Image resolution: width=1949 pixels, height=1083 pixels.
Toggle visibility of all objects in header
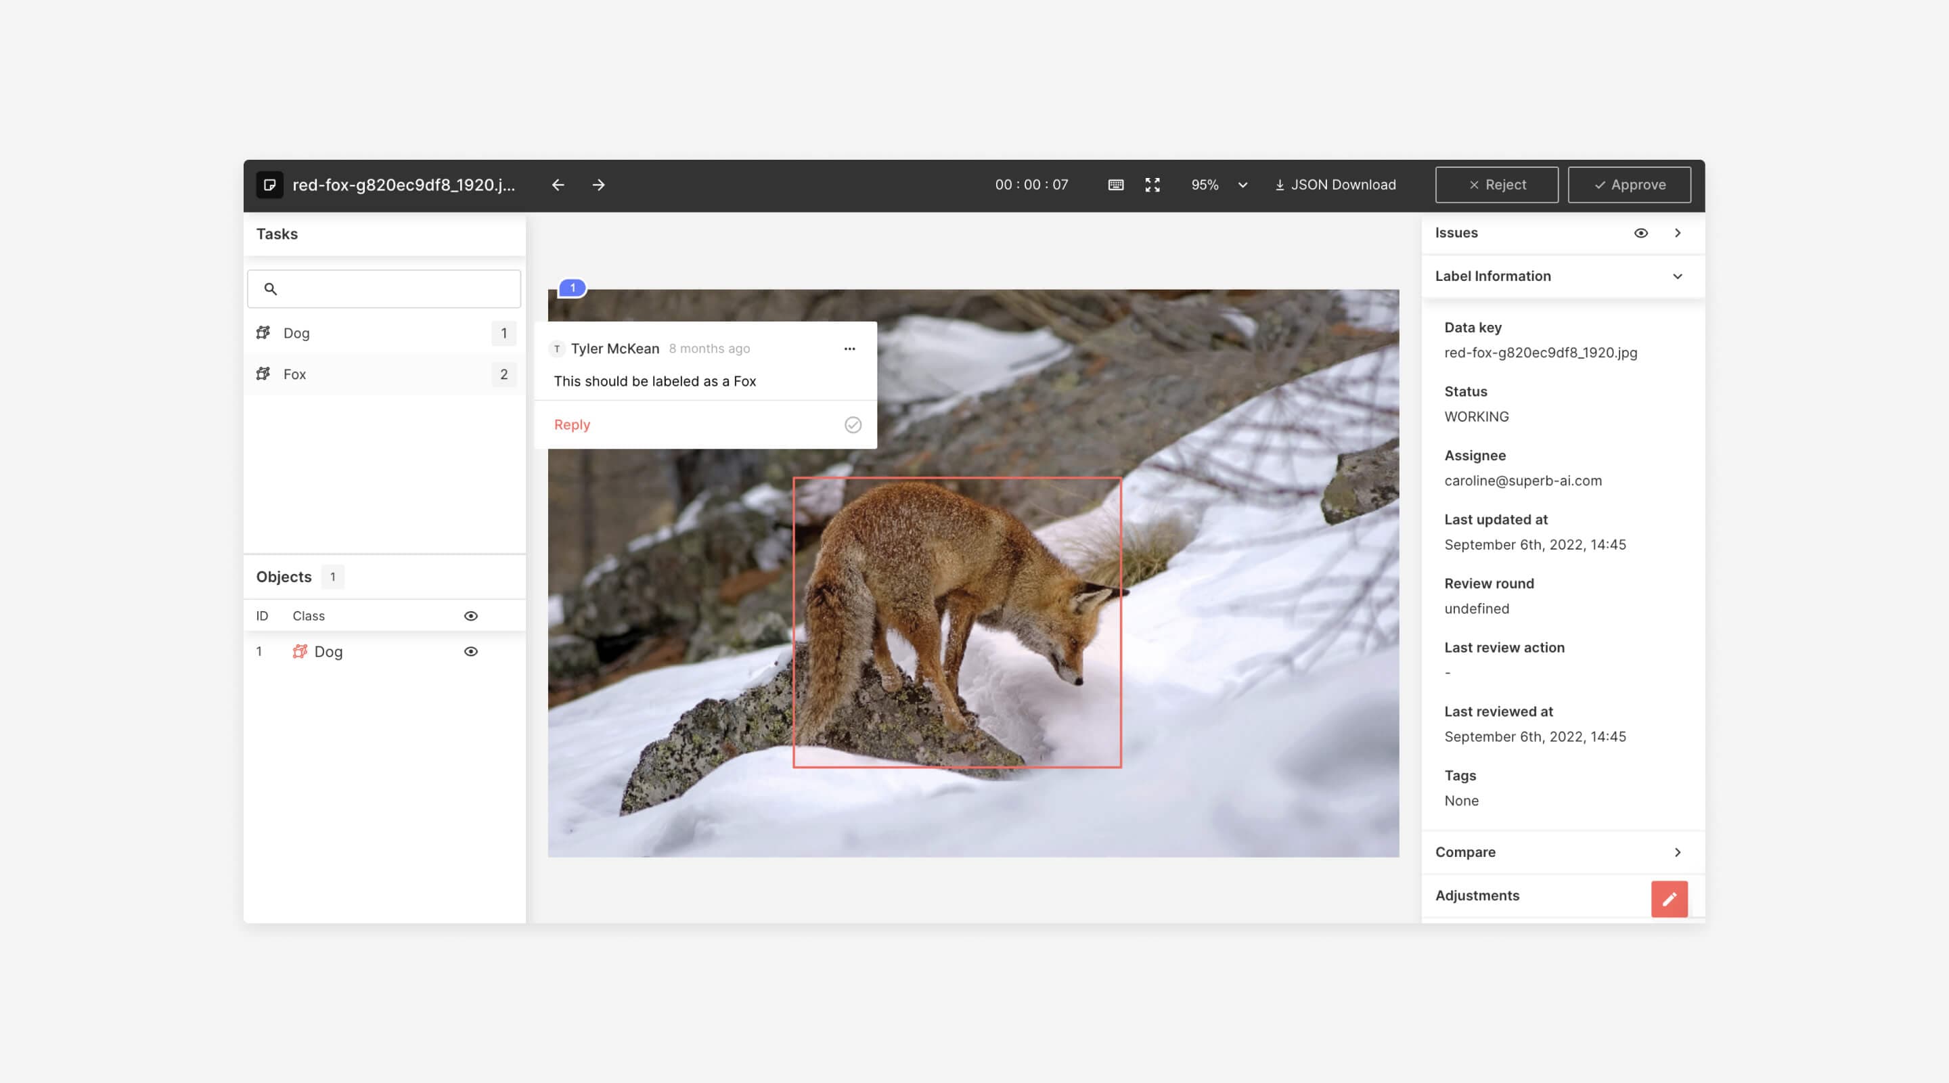pos(470,616)
